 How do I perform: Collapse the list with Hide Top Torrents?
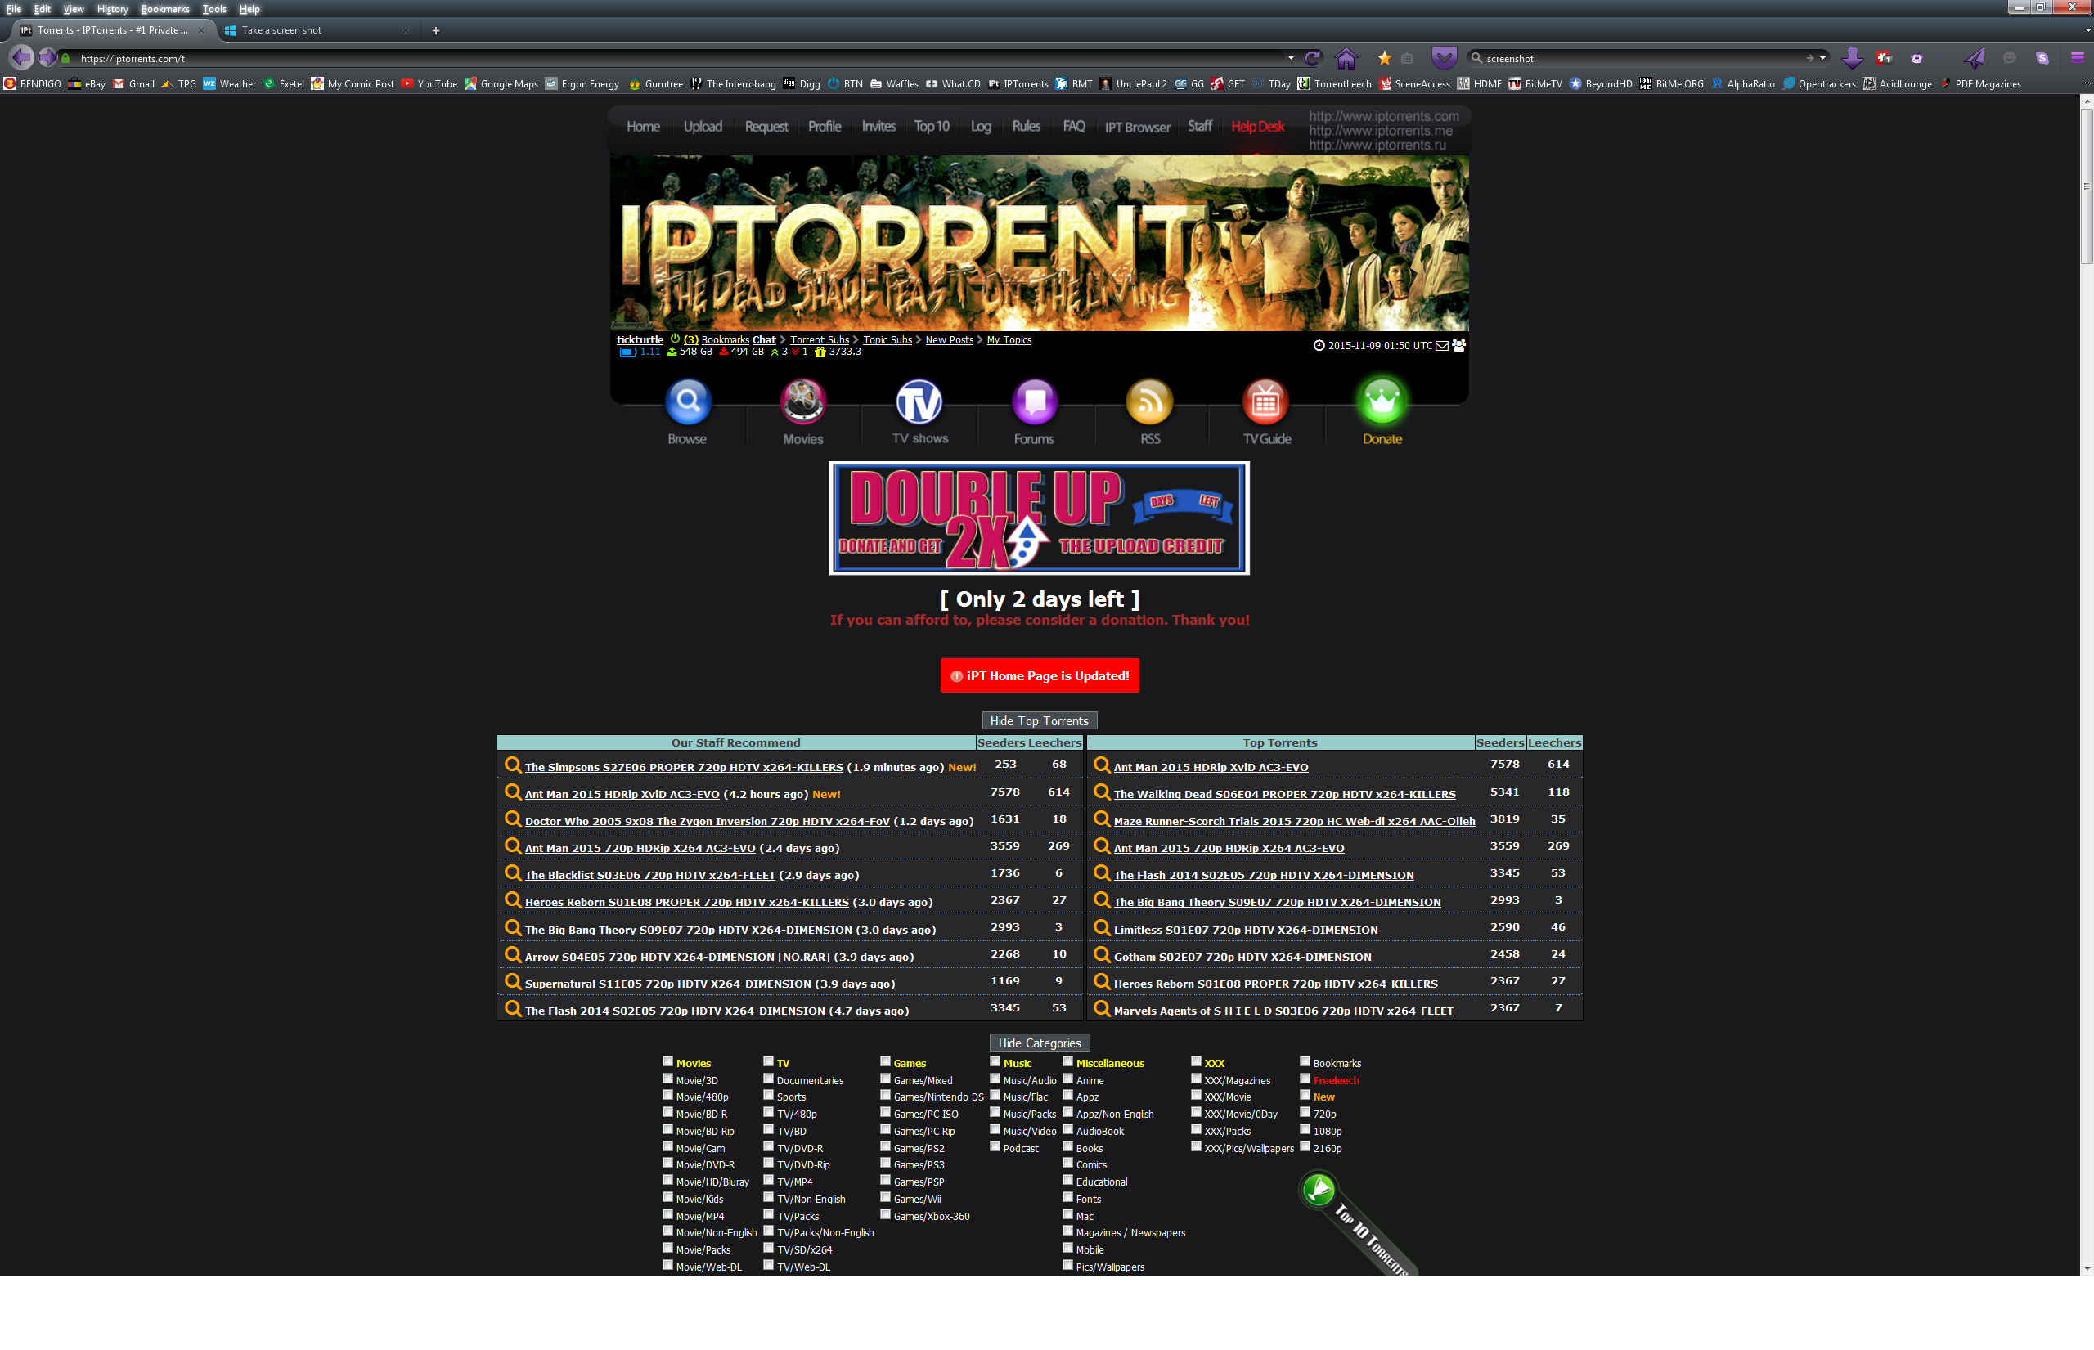tap(1039, 720)
